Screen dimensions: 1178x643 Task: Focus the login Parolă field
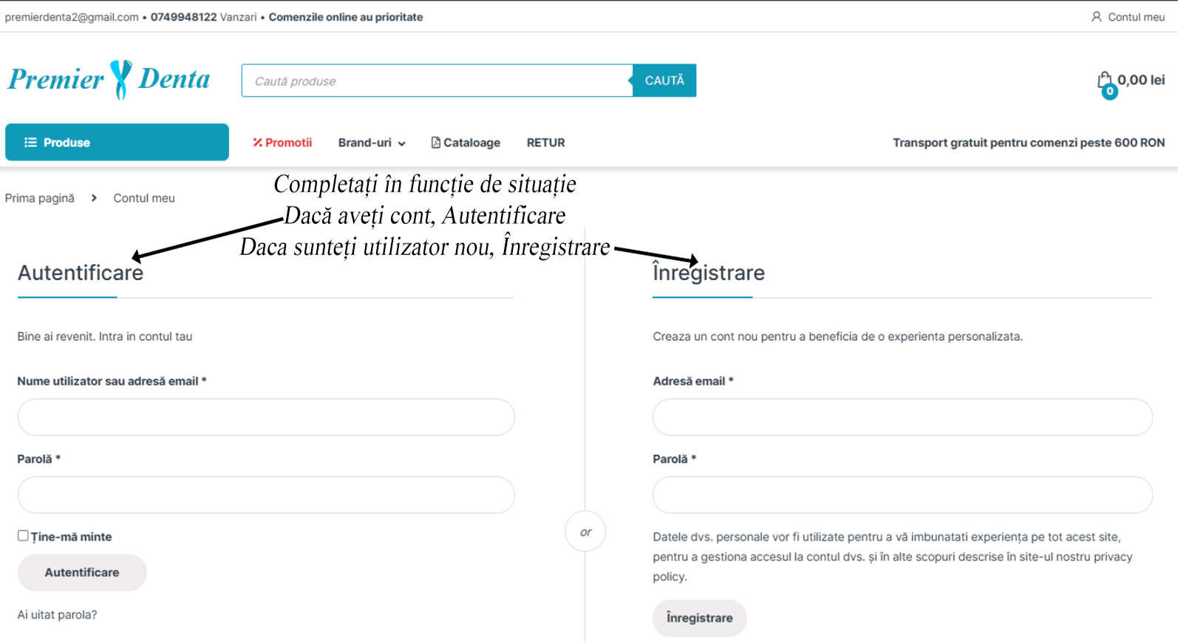[266, 494]
